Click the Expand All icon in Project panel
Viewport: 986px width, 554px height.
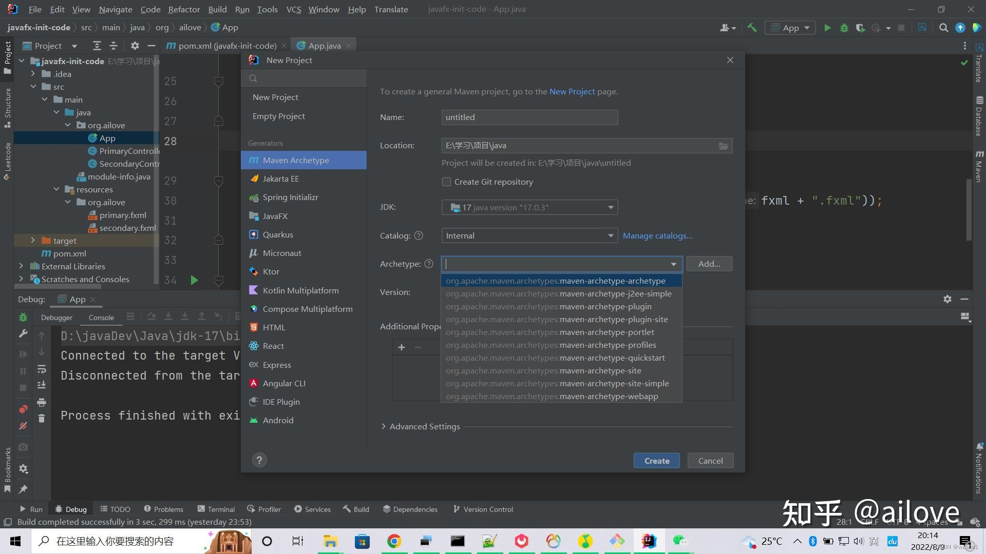tap(97, 46)
